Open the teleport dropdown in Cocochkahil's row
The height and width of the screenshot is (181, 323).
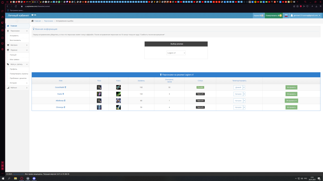point(244,87)
